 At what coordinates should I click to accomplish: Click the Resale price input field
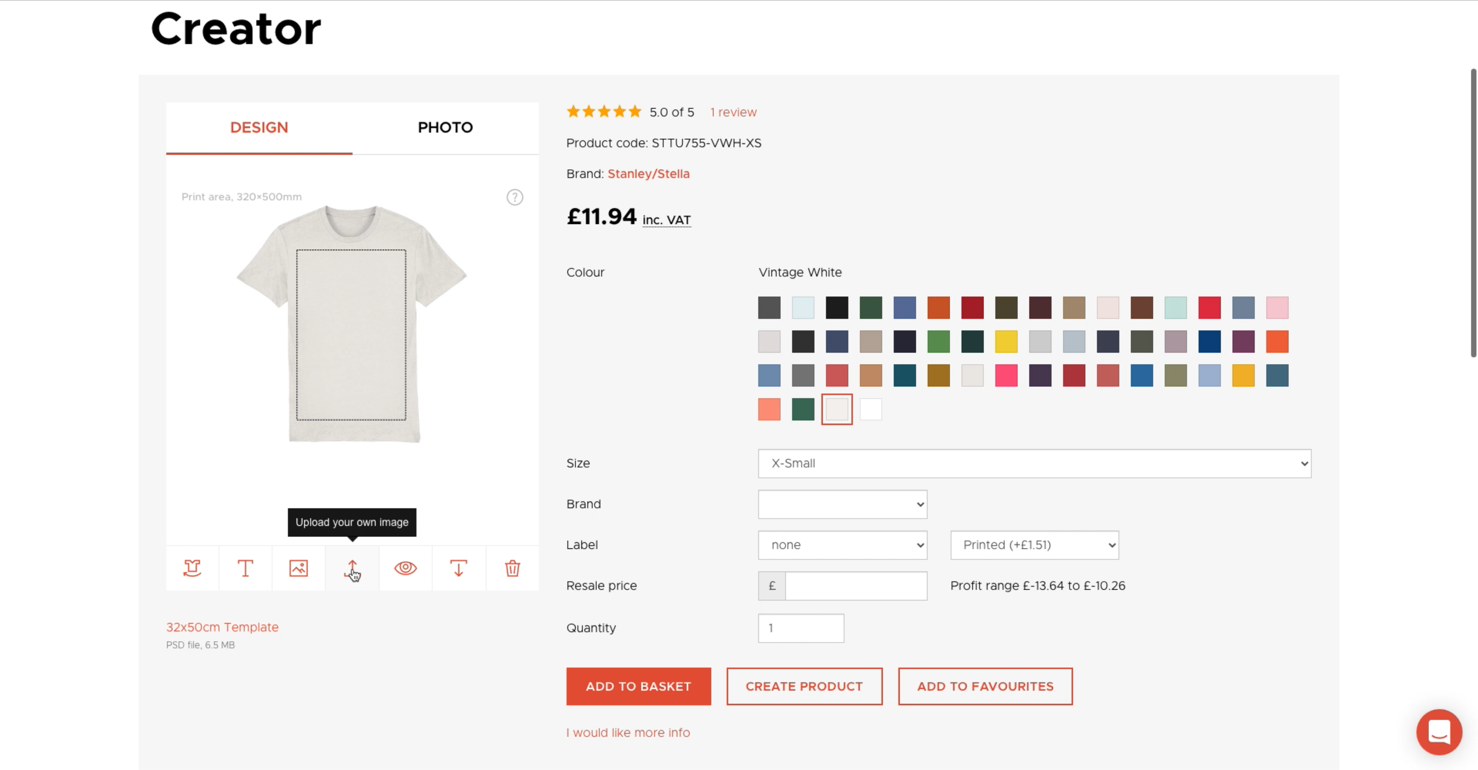click(856, 586)
